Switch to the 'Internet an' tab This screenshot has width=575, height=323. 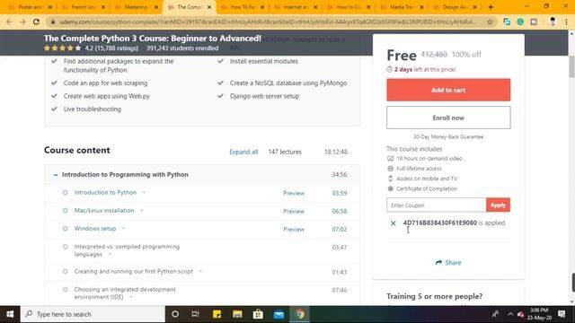[x=296, y=7]
